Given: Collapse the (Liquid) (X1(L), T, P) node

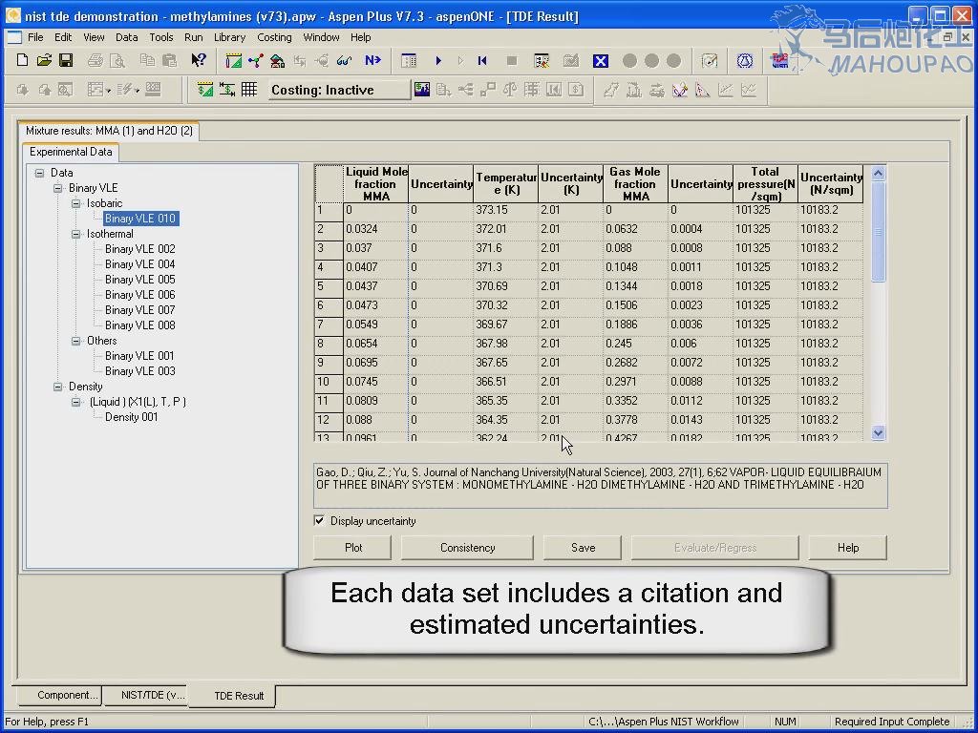Looking at the screenshot, I should pos(76,402).
